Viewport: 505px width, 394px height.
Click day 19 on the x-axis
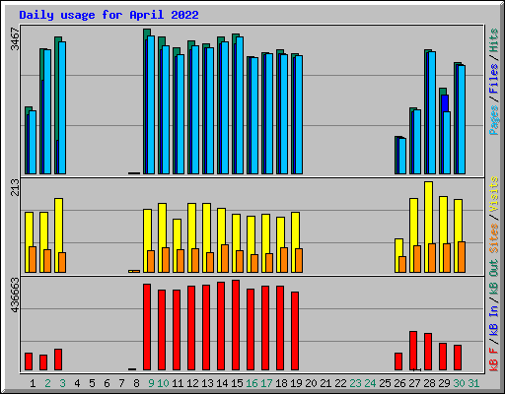pos(296,383)
